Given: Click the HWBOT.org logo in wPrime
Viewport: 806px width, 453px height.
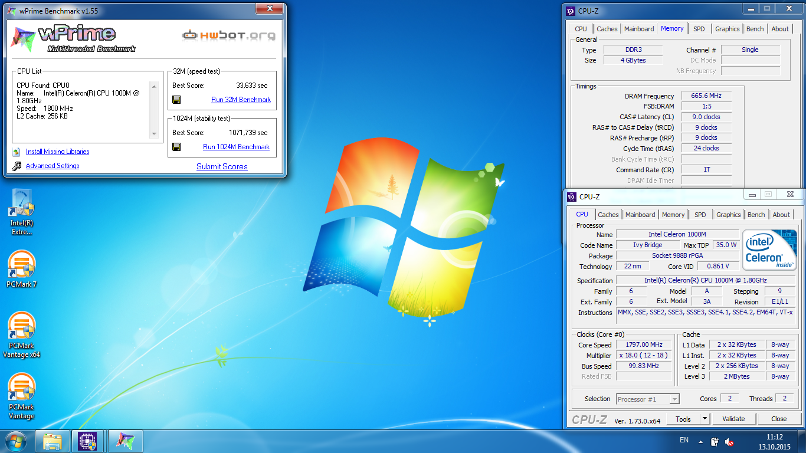Looking at the screenshot, I should 228,35.
